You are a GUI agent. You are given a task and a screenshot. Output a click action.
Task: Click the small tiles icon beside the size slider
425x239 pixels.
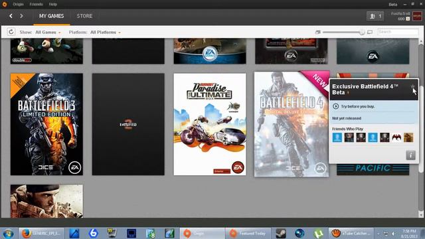318,32
